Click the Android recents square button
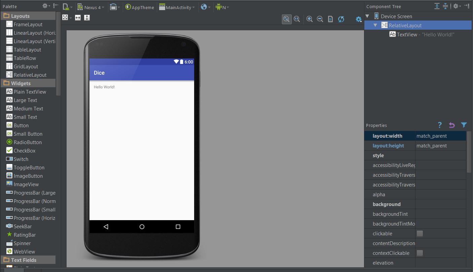 (x=178, y=227)
